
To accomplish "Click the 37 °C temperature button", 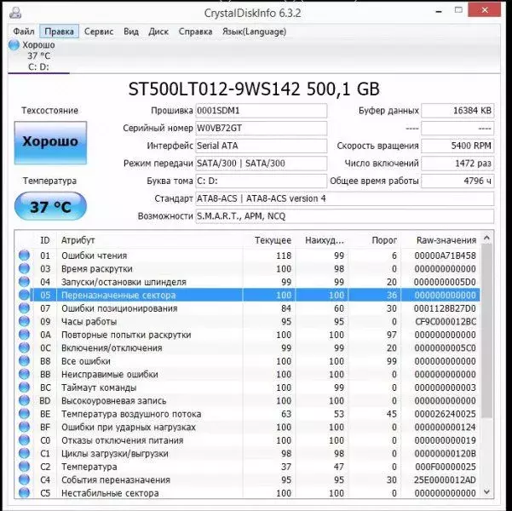I will pos(50,206).
